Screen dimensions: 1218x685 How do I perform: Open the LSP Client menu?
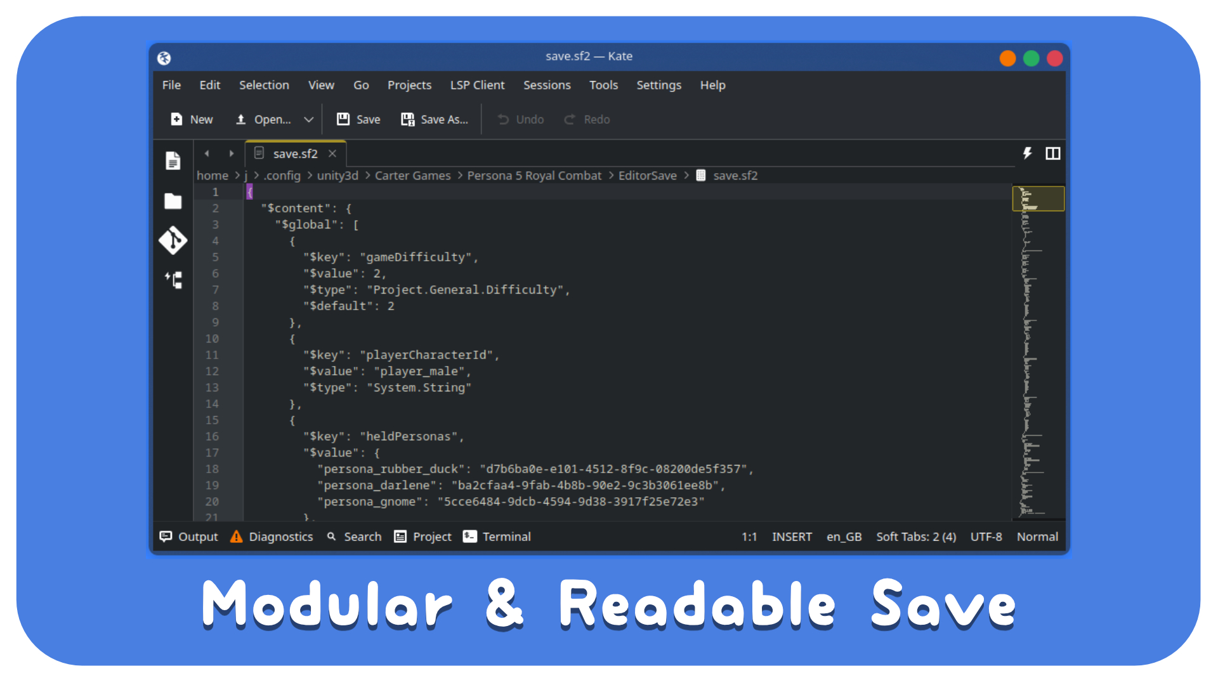point(477,85)
